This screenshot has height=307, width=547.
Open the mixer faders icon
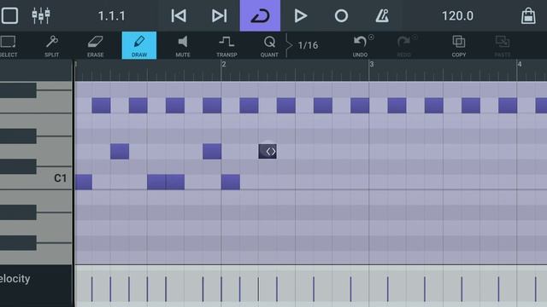click(x=41, y=15)
